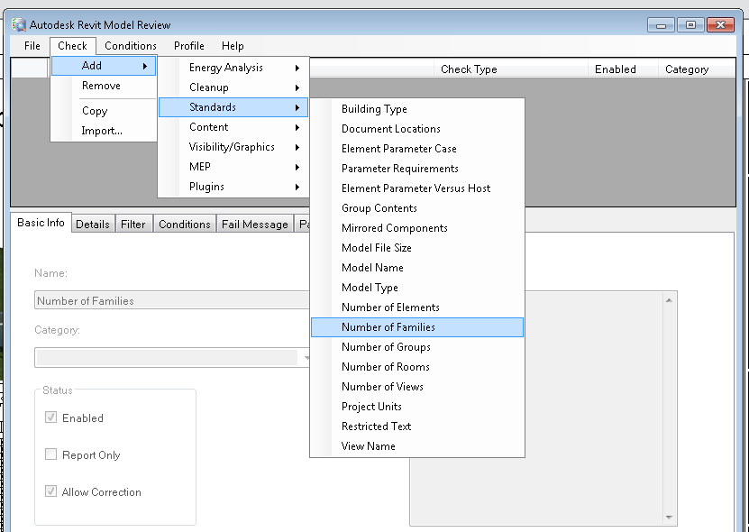Click the Check menu

tap(73, 46)
